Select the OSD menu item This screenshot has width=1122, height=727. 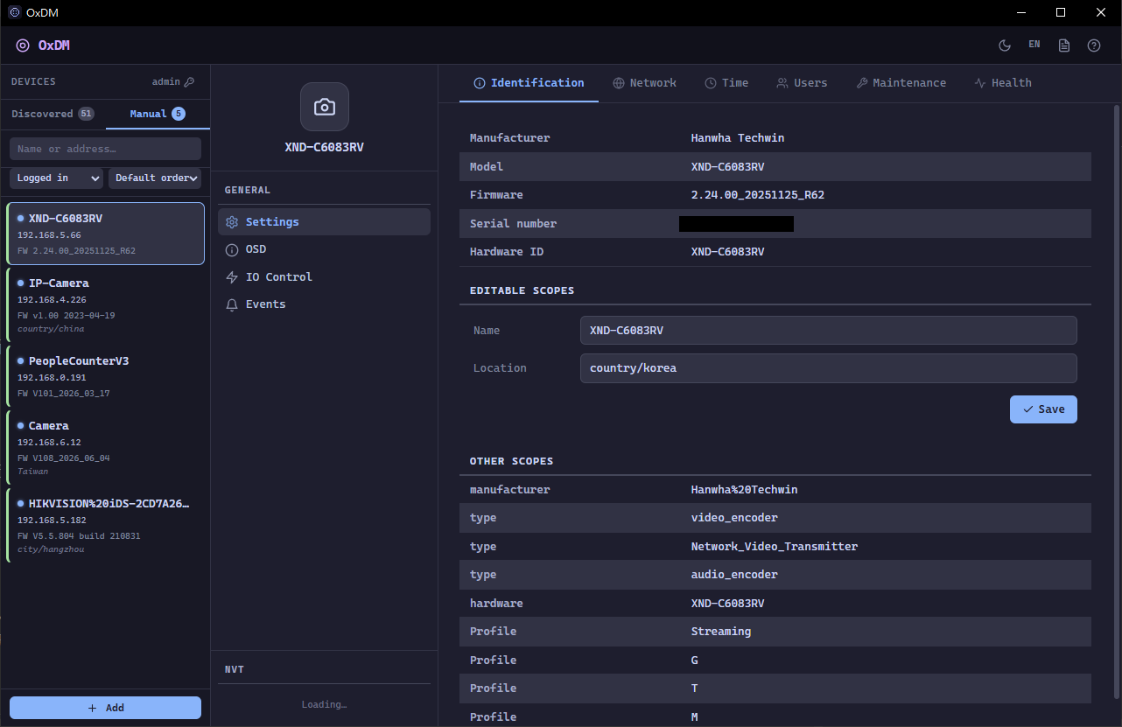pyautogui.click(x=324, y=249)
